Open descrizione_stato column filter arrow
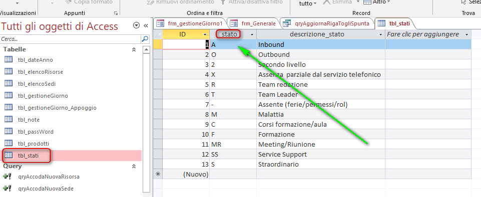The width and height of the screenshot is (481, 197). pyautogui.click(x=381, y=34)
